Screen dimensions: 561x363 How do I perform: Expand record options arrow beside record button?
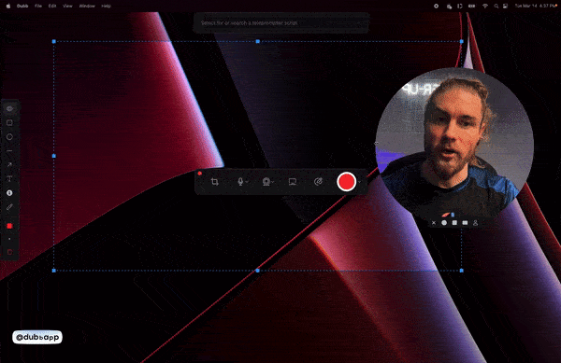359,182
